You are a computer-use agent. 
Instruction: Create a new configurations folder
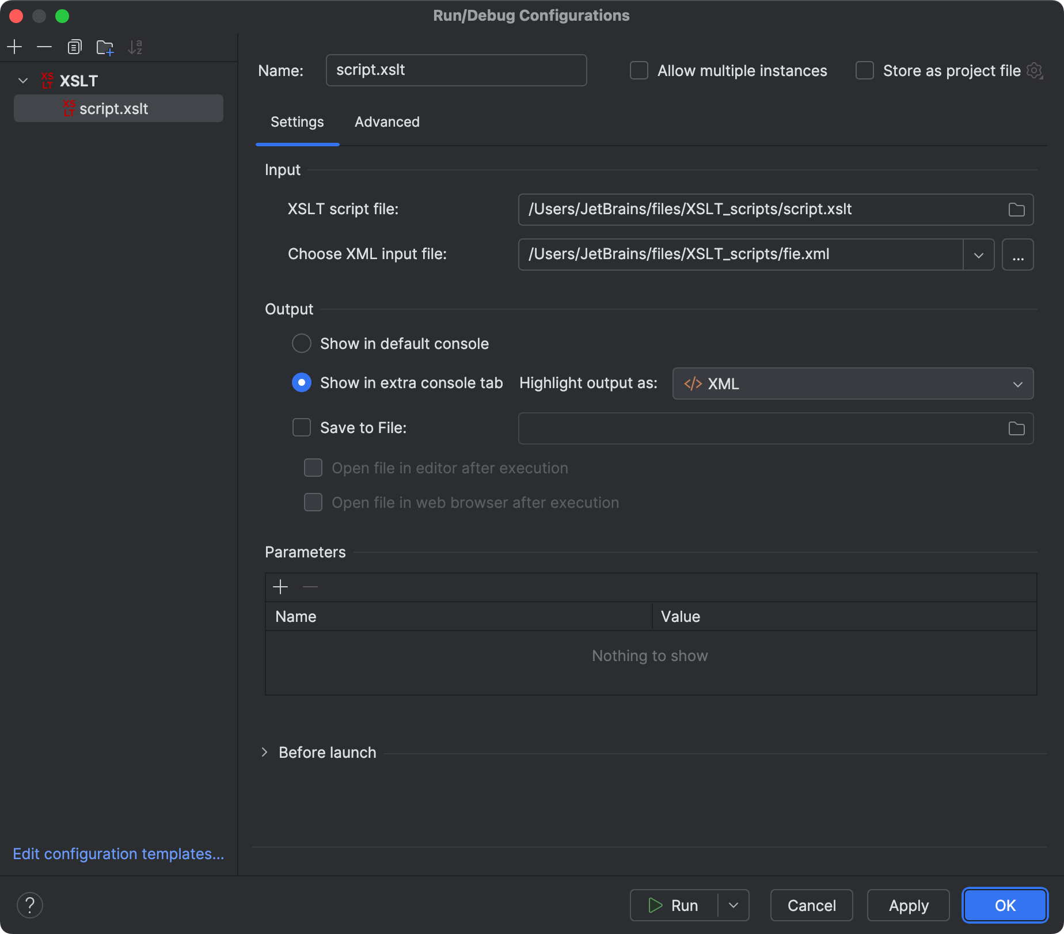[x=105, y=47]
